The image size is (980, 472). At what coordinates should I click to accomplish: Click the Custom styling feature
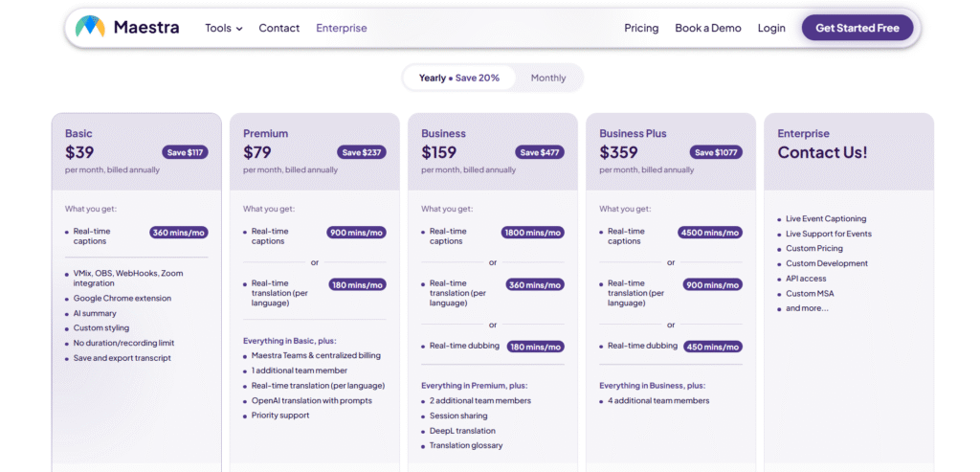click(x=101, y=327)
